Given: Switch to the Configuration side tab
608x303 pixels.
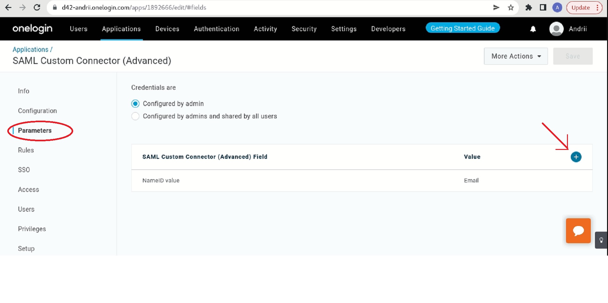Looking at the screenshot, I should (x=37, y=111).
